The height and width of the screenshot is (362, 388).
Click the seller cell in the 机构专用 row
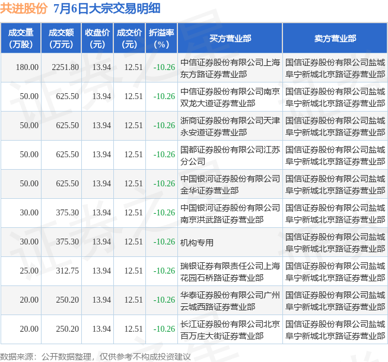[335, 243]
